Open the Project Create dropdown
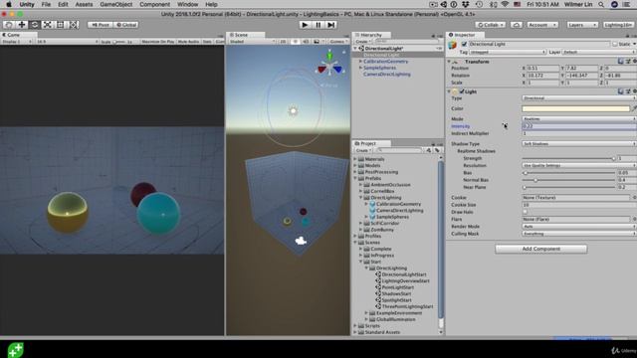Viewport: 637px width, 358px height. coord(362,150)
